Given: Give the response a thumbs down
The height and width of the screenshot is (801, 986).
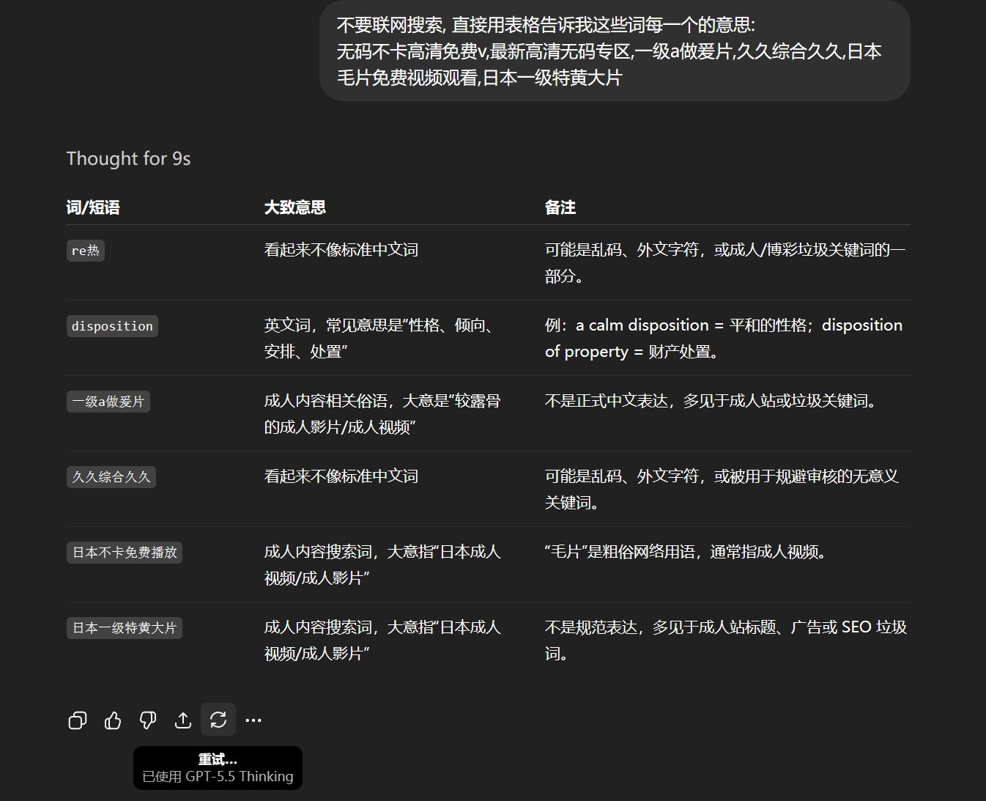Looking at the screenshot, I should [148, 720].
